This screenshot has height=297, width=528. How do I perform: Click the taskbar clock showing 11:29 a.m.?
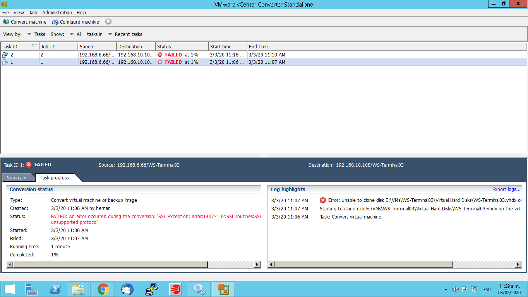click(510, 289)
